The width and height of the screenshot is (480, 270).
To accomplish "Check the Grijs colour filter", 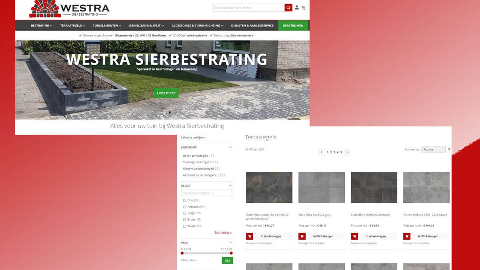I will pyautogui.click(x=184, y=200).
